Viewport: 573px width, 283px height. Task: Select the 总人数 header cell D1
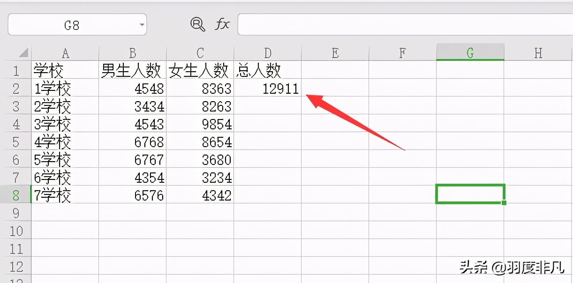pyautogui.click(x=267, y=66)
